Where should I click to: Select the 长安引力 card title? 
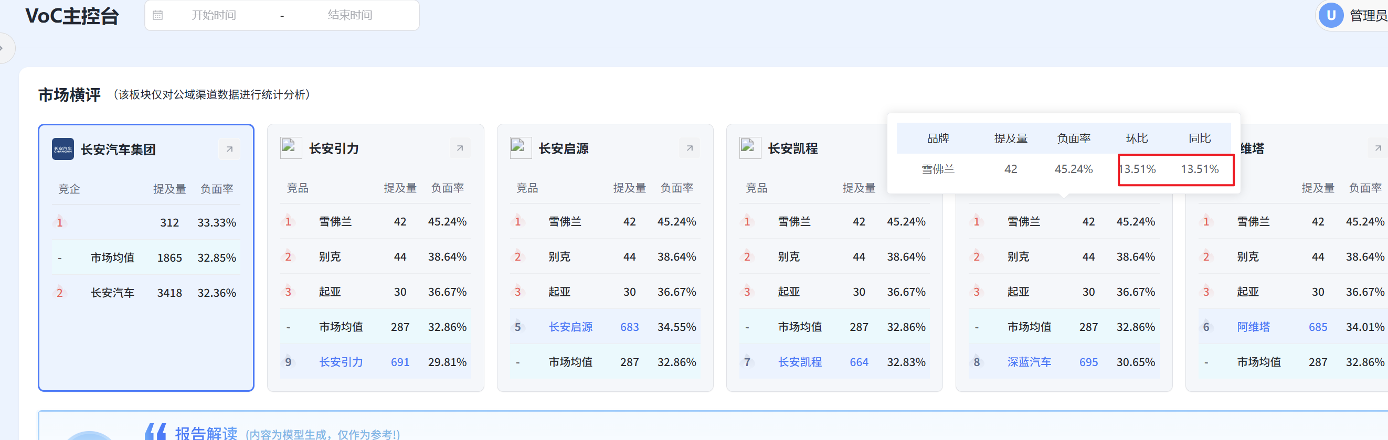pyautogui.click(x=334, y=148)
